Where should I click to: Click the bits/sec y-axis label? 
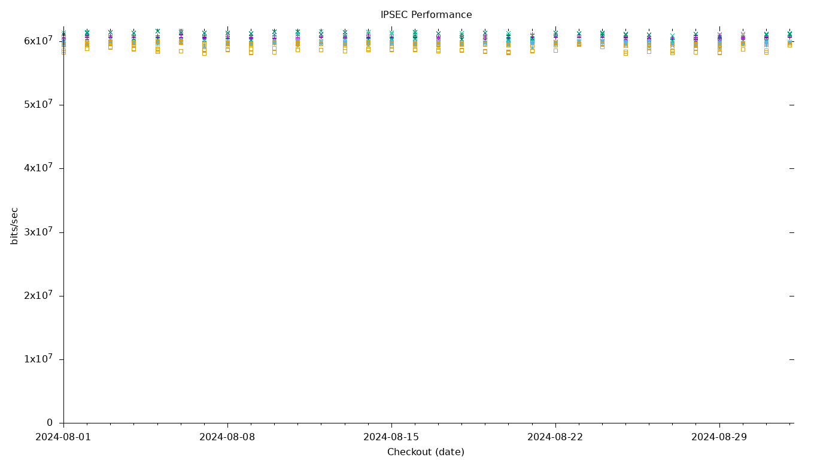click(x=14, y=226)
